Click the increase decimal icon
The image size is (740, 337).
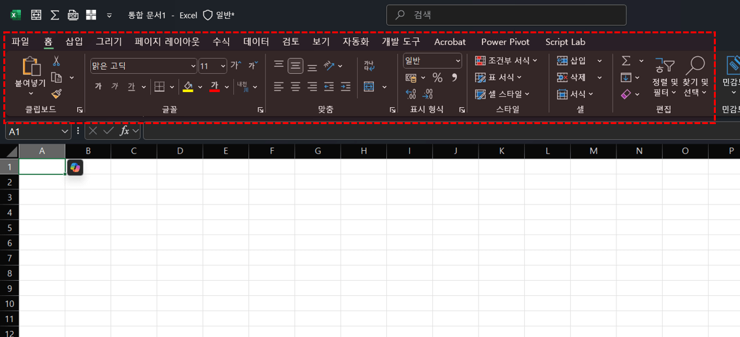point(411,94)
